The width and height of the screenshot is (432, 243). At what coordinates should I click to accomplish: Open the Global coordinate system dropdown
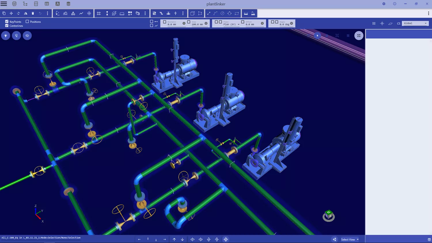pyautogui.click(x=415, y=23)
